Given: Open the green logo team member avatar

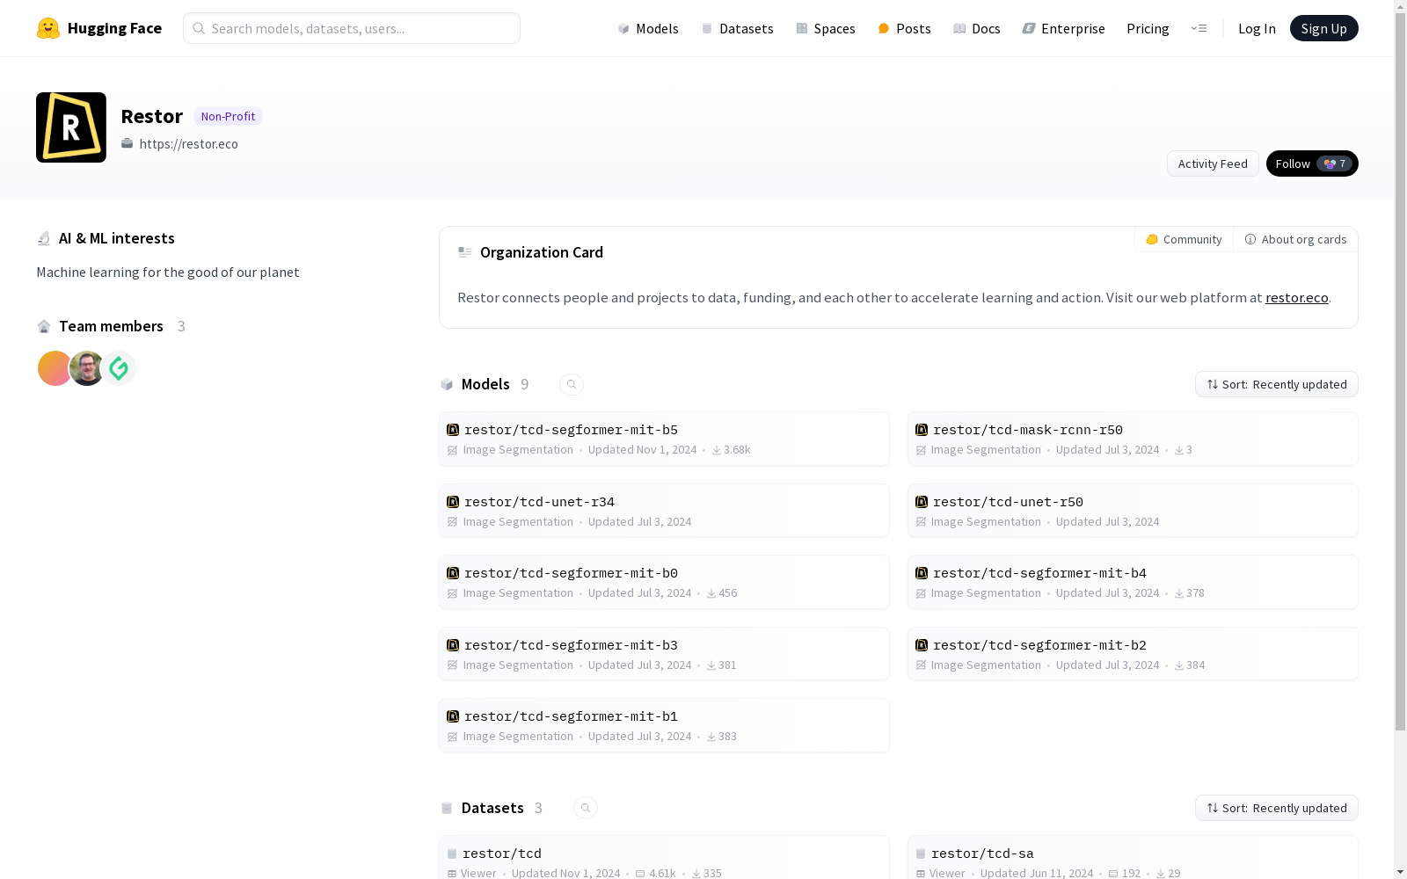Looking at the screenshot, I should (x=120, y=368).
